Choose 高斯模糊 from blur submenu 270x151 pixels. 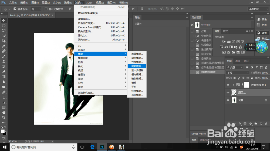(x=137, y=66)
